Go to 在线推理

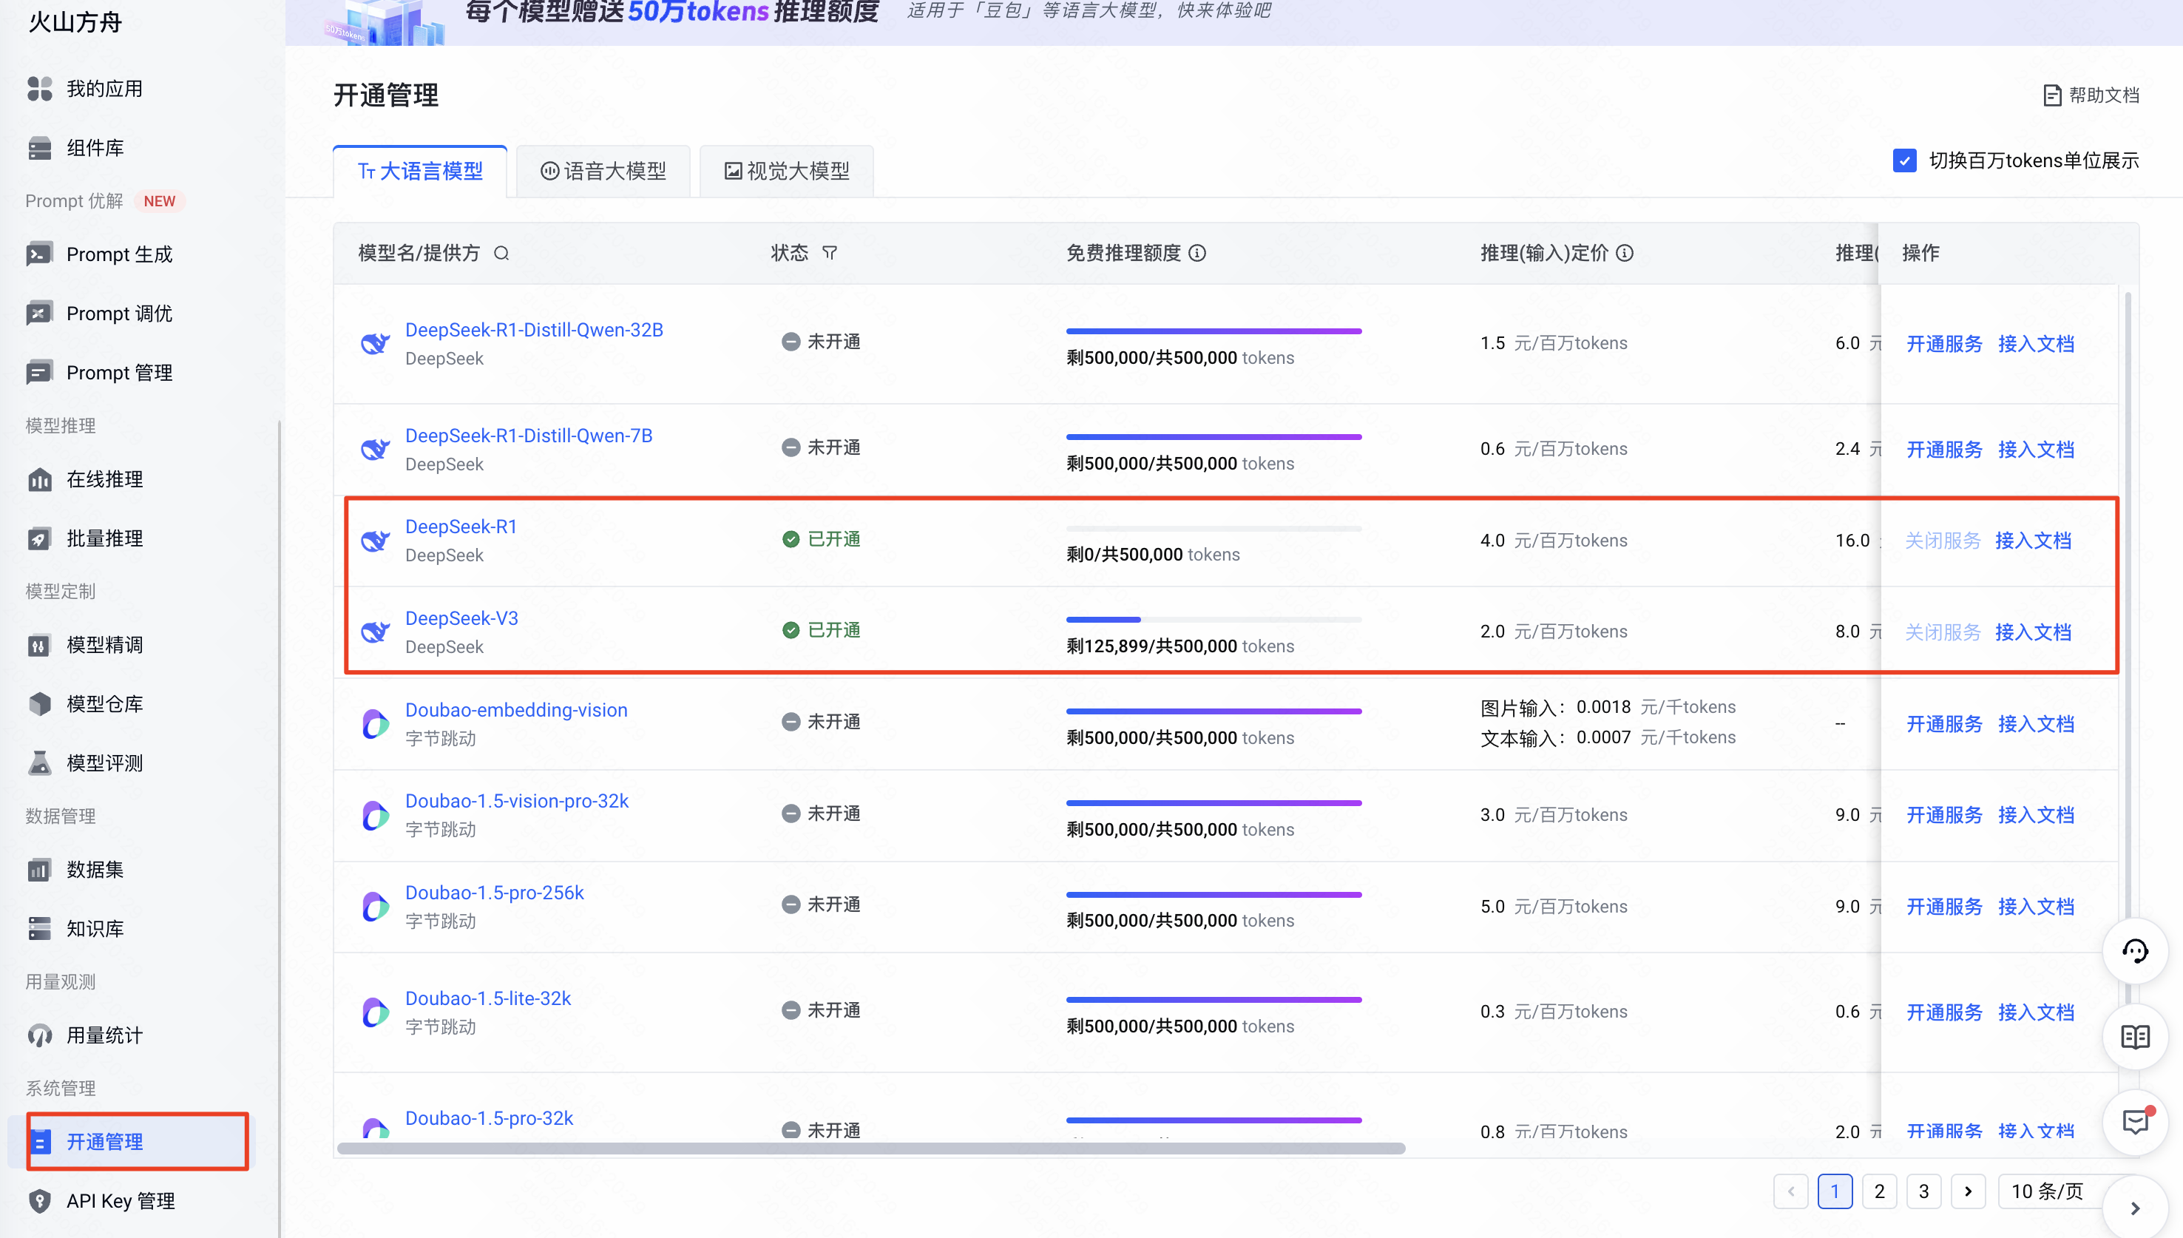coord(104,479)
